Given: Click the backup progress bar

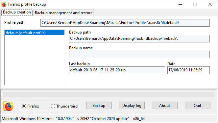Looking at the screenshot, I should 108,94.
